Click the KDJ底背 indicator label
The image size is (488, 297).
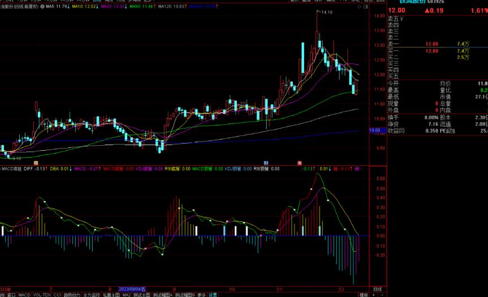pyautogui.click(x=149, y=169)
